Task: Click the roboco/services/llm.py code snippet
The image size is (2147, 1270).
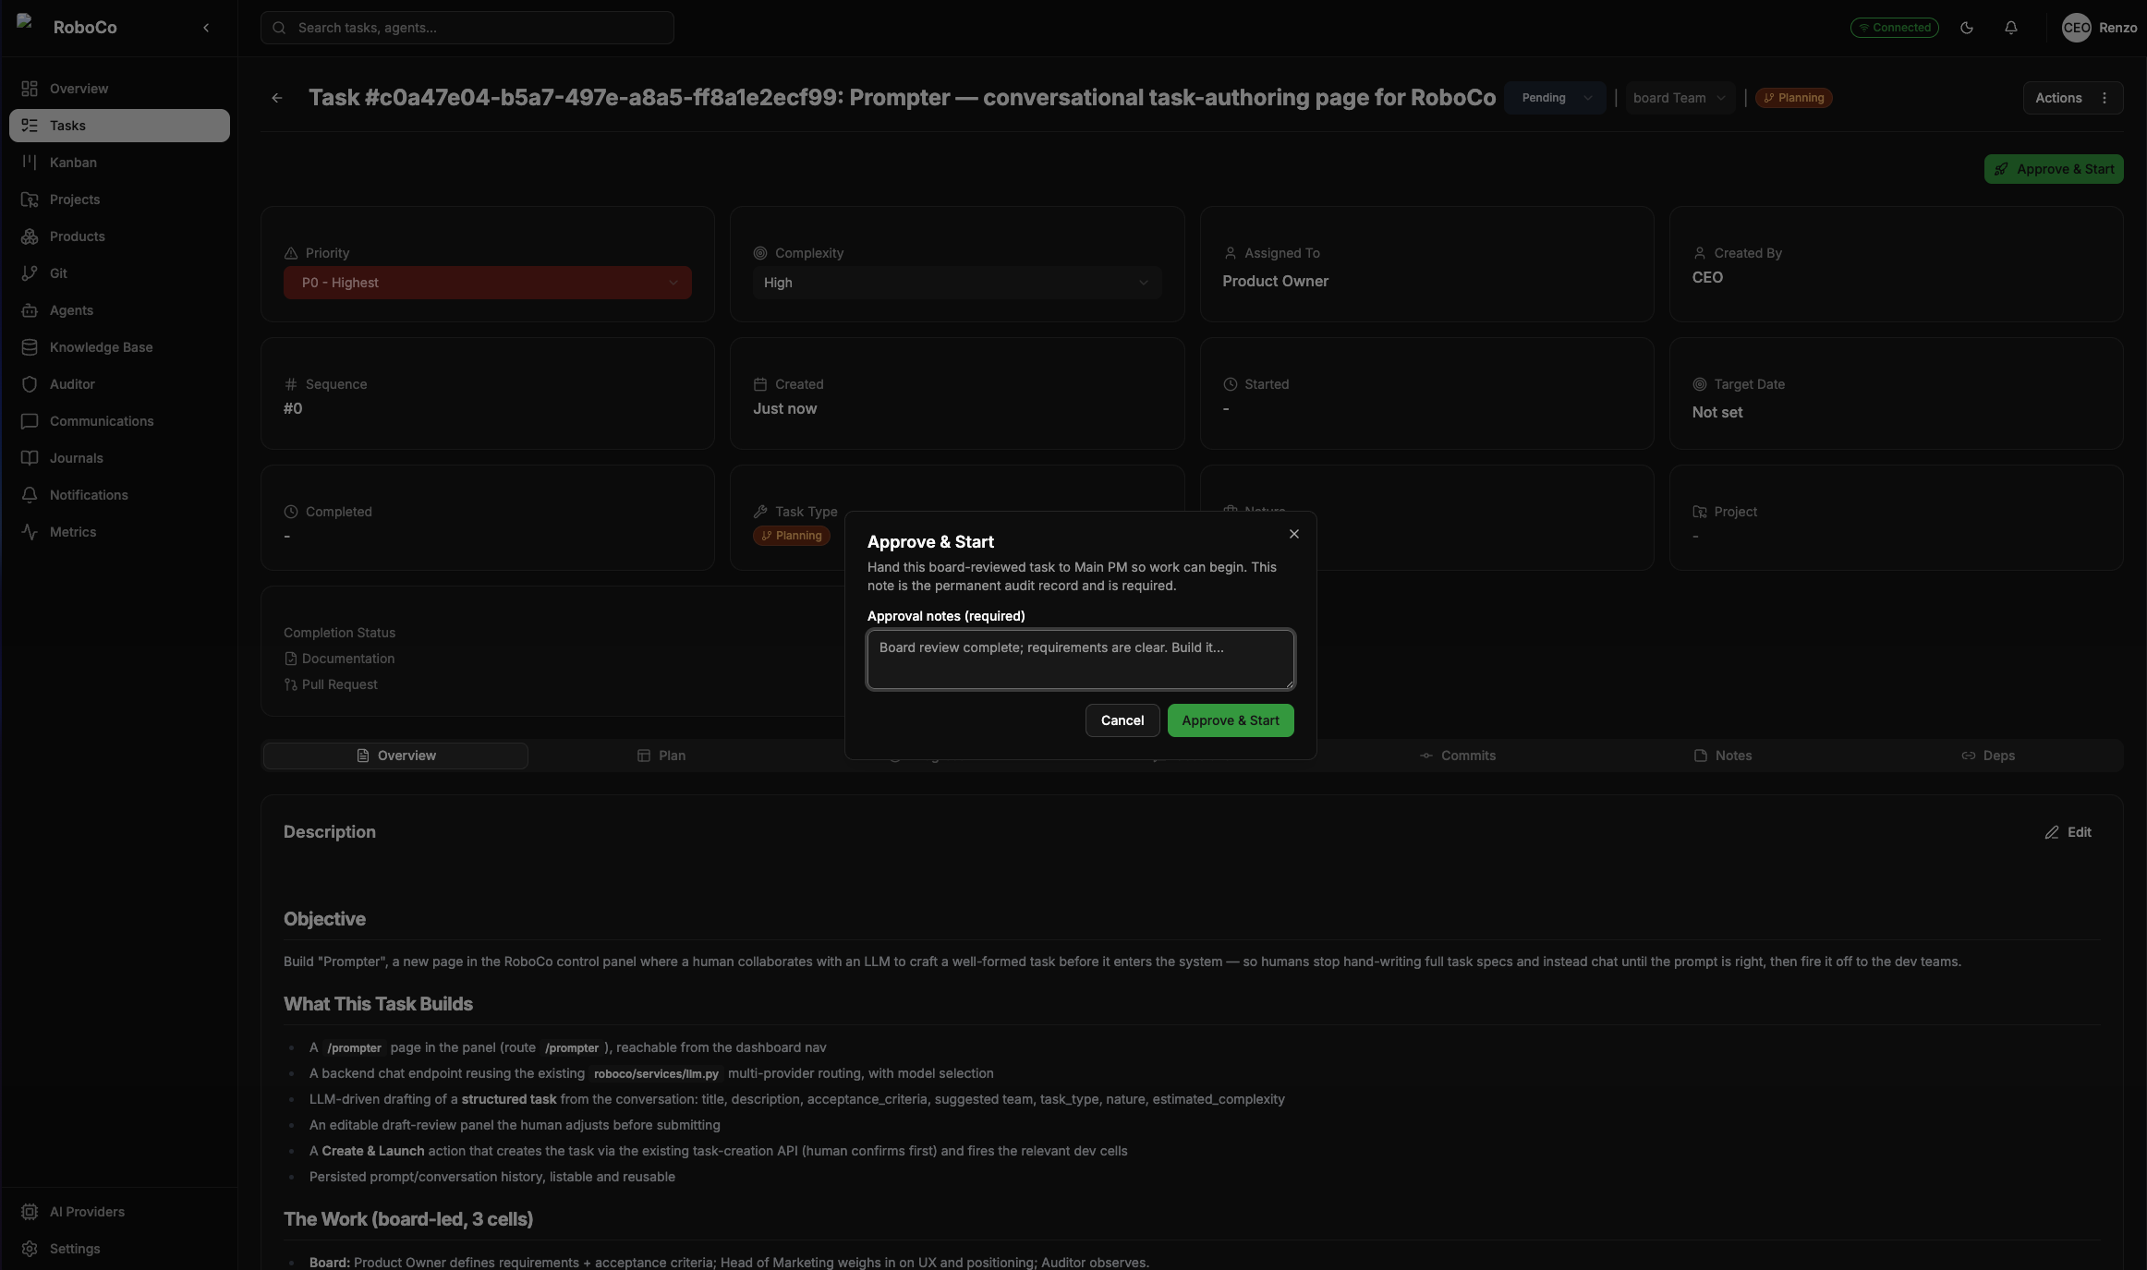Action: [656, 1073]
